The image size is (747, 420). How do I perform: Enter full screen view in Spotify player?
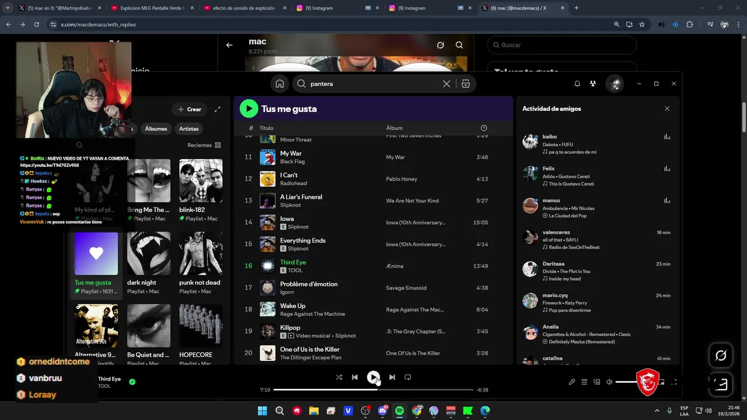click(674, 382)
